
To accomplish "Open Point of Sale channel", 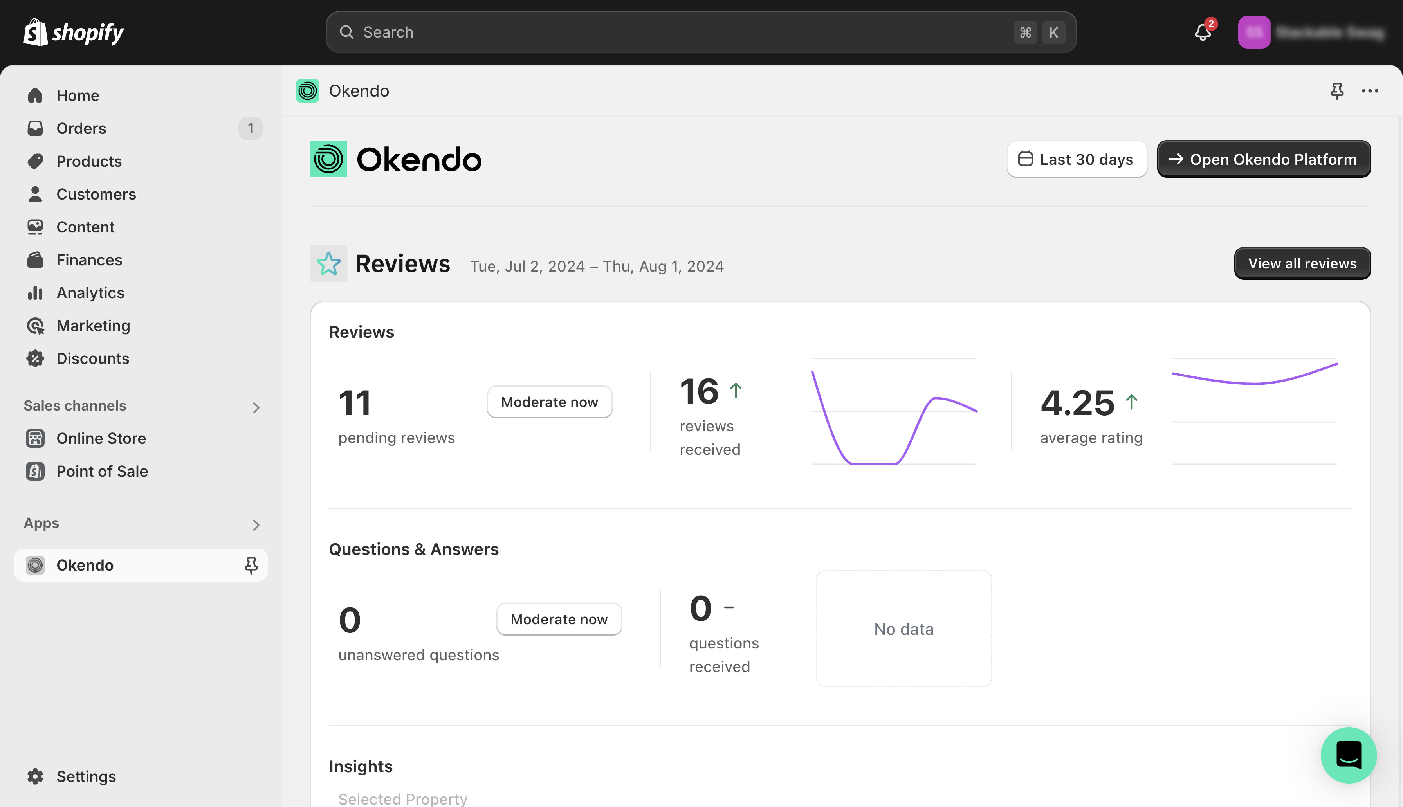I will coord(141,471).
